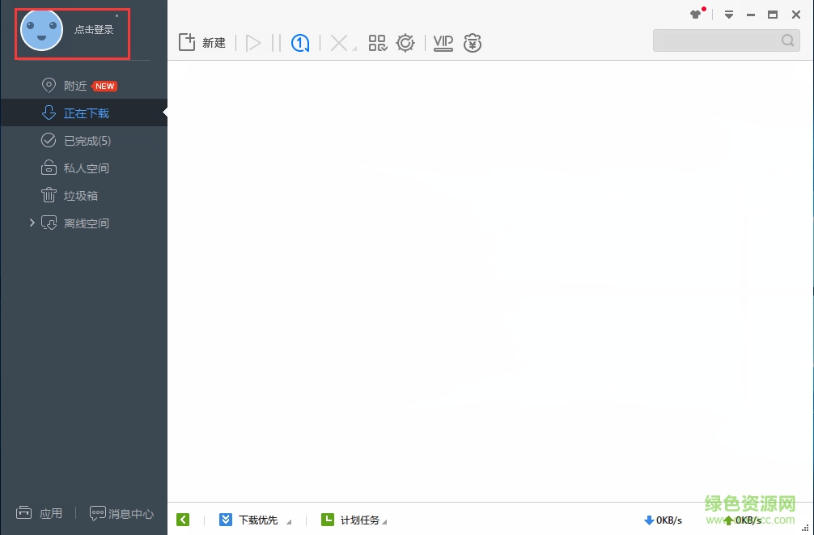Open the 垃圾箱 trash

(81, 196)
